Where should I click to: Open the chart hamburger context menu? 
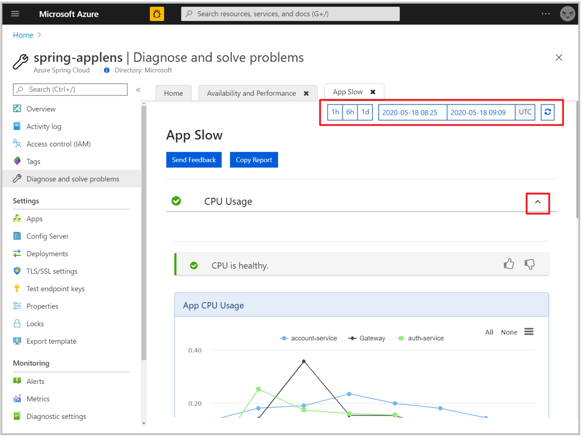[529, 332]
